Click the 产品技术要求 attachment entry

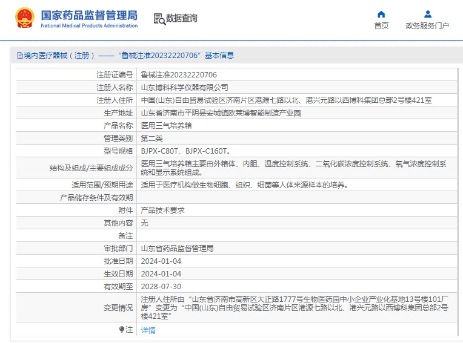point(162,211)
